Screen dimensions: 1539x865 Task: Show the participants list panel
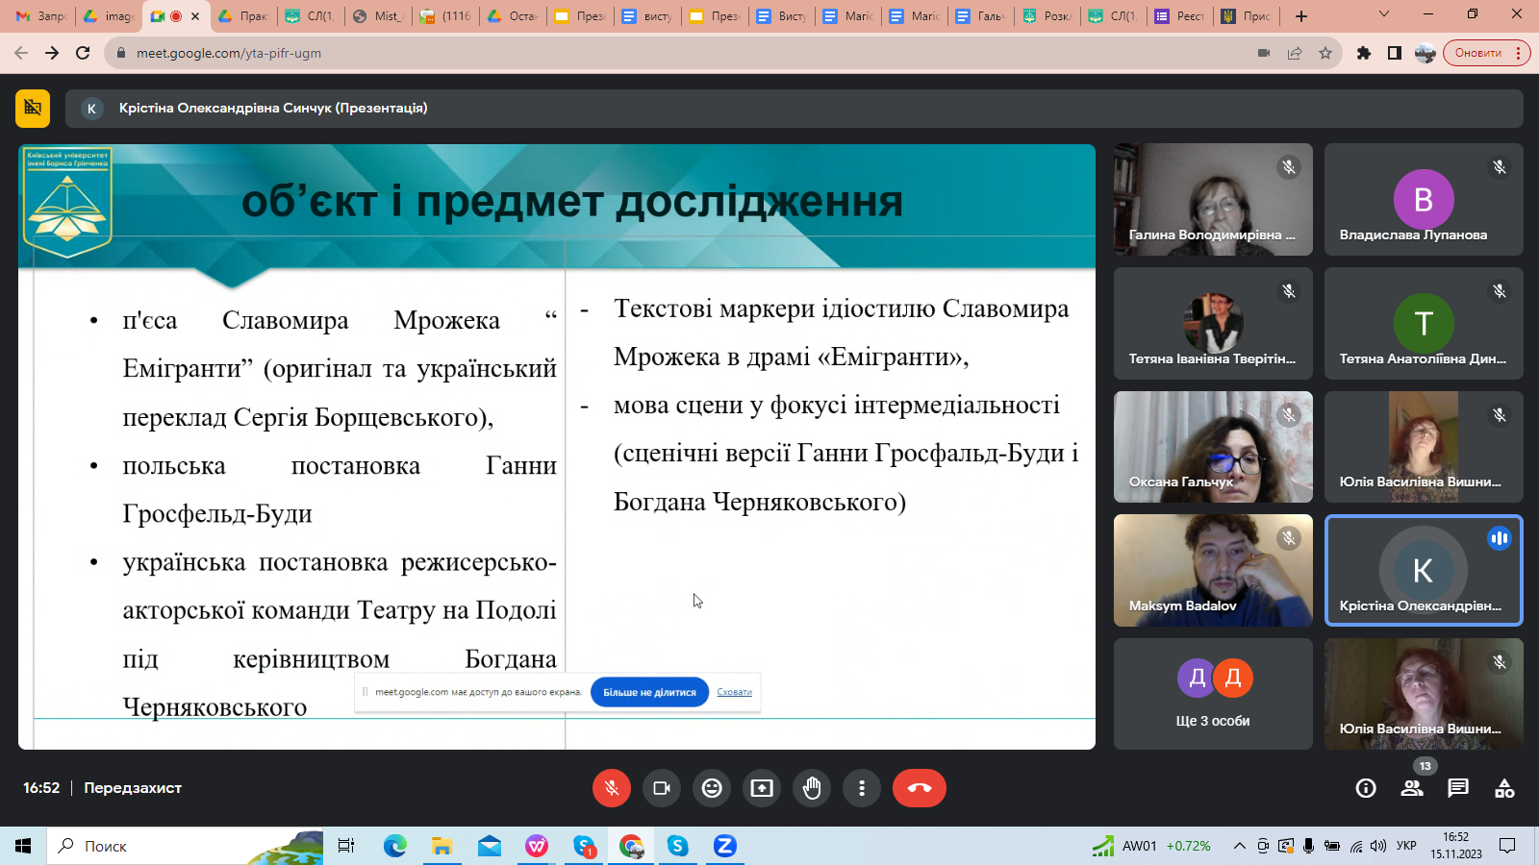pos(1412,788)
